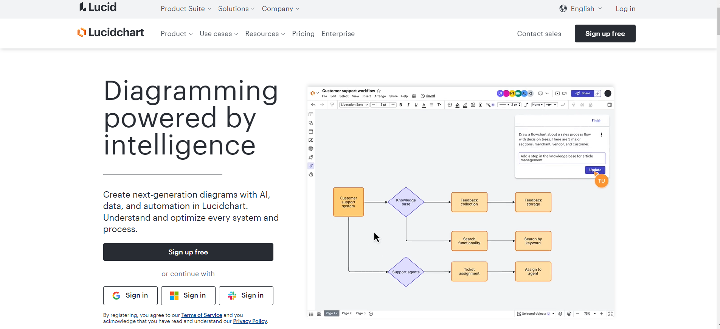The image size is (720, 329).
Task: Click the copy link icon beside Share
Action: coord(597,94)
